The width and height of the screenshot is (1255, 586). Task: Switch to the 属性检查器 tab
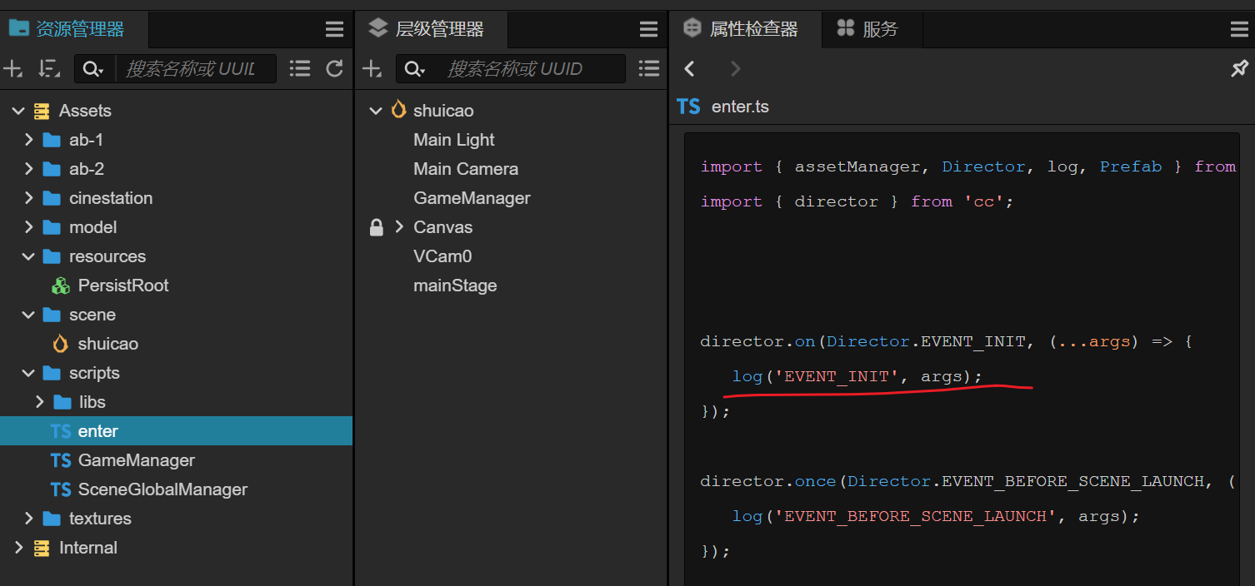743,30
